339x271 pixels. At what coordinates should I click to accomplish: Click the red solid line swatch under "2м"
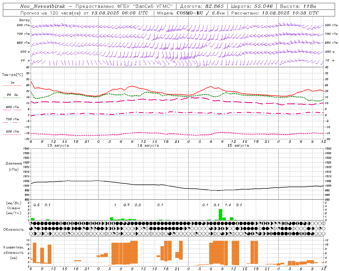point(12,85)
